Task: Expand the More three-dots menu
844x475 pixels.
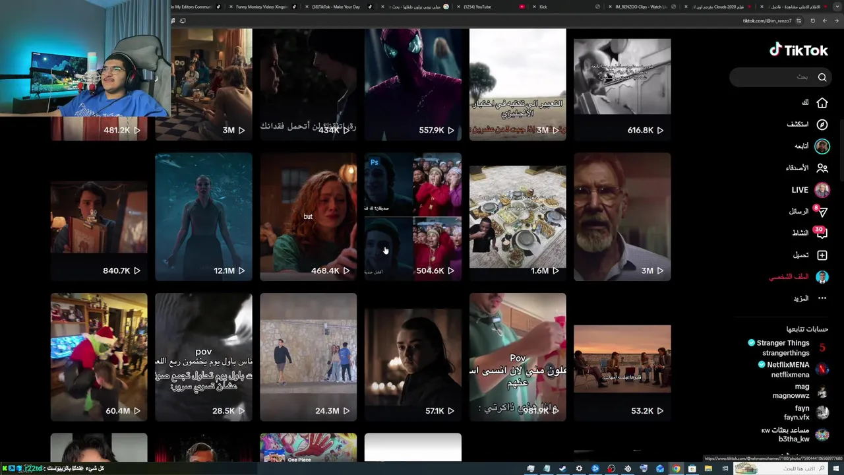Action: pyautogui.click(x=822, y=298)
